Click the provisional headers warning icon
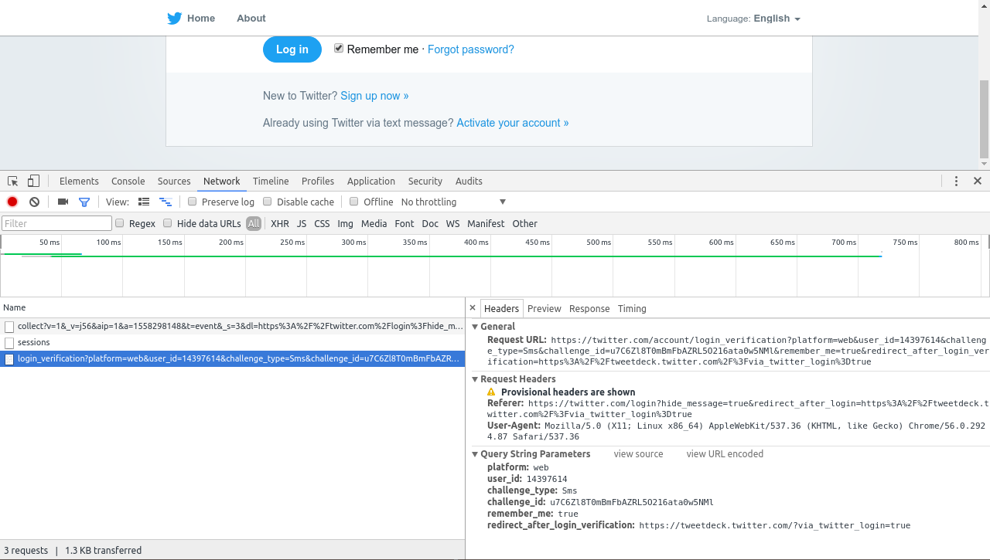The width and height of the screenshot is (990, 560). (491, 392)
